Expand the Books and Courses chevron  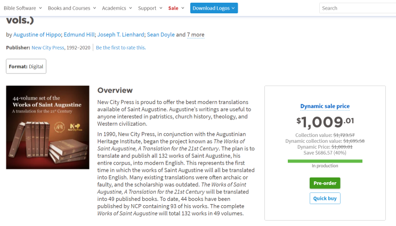click(x=94, y=8)
